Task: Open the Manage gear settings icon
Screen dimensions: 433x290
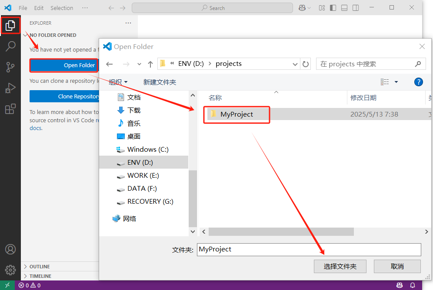Action: coord(10,270)
